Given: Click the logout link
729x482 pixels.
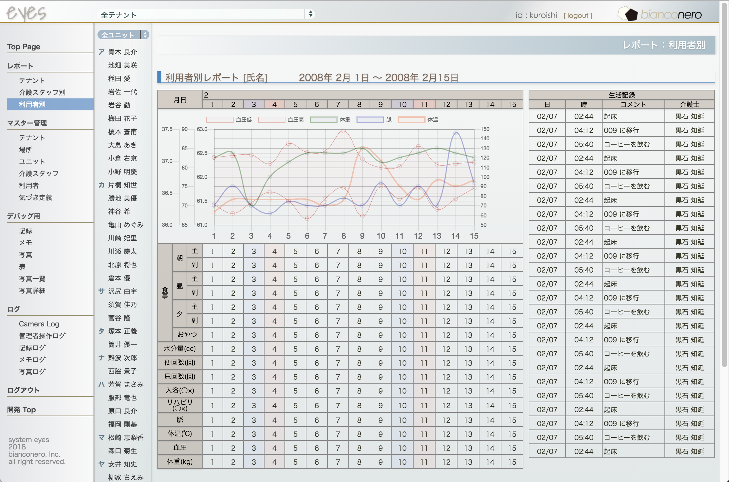Looking at the screenshot, I should click(x=578, y=16).
